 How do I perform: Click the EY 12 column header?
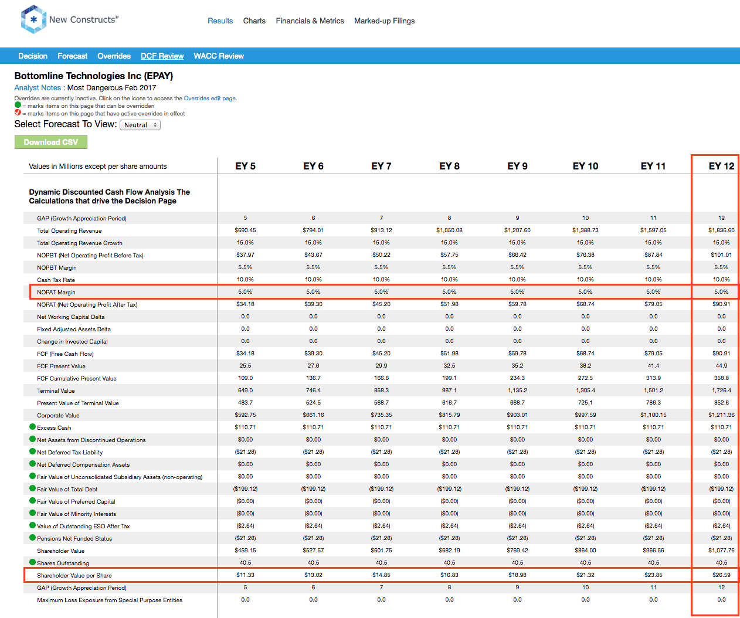coord(722,166)
